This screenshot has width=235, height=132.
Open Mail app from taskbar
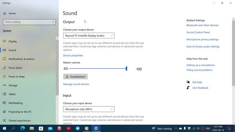click(50, 128)
